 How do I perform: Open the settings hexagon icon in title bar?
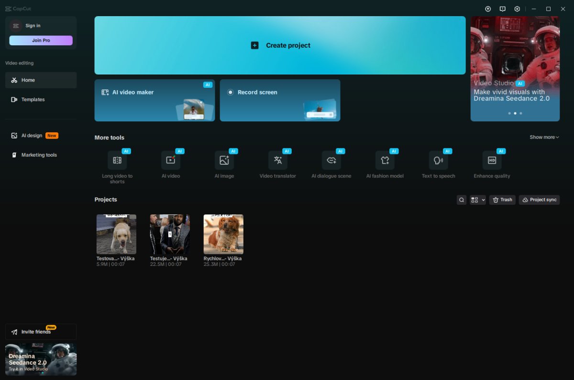tap(517, 9)
